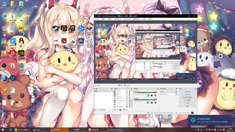This screenshot has height=132, width=235.
Task: Open the 视图(V) menu in OBS
Action: [110, 19]
